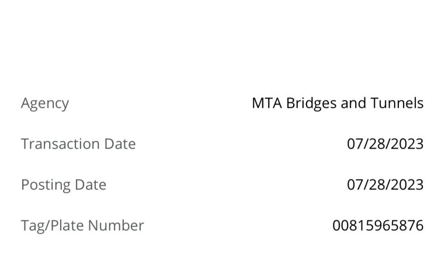Click the word Posting in the label

[x=46, y=185]
